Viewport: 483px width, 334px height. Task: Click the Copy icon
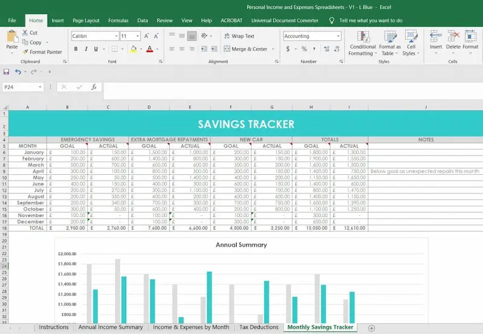[x=25, y=42]
